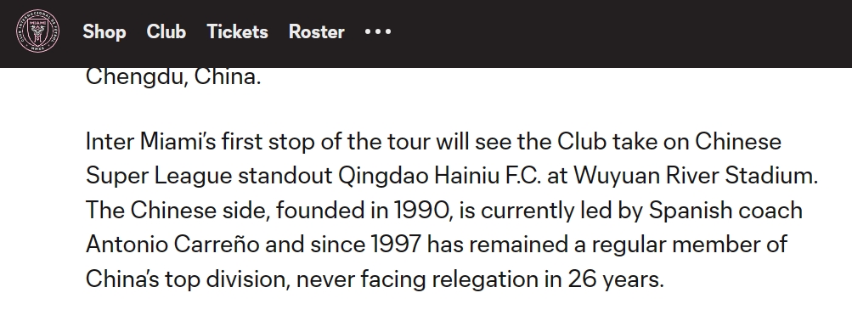
Task: Click the Inter Miami crest logo
Action: click(x=37, y=31)
